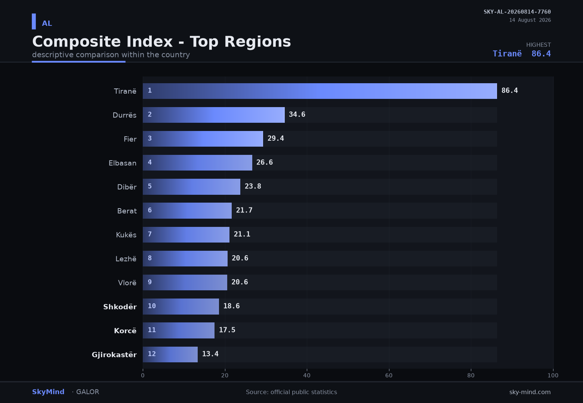583x403 pixels.
Task: Click the Korcë bar
Action: click(x=179, y=330)
